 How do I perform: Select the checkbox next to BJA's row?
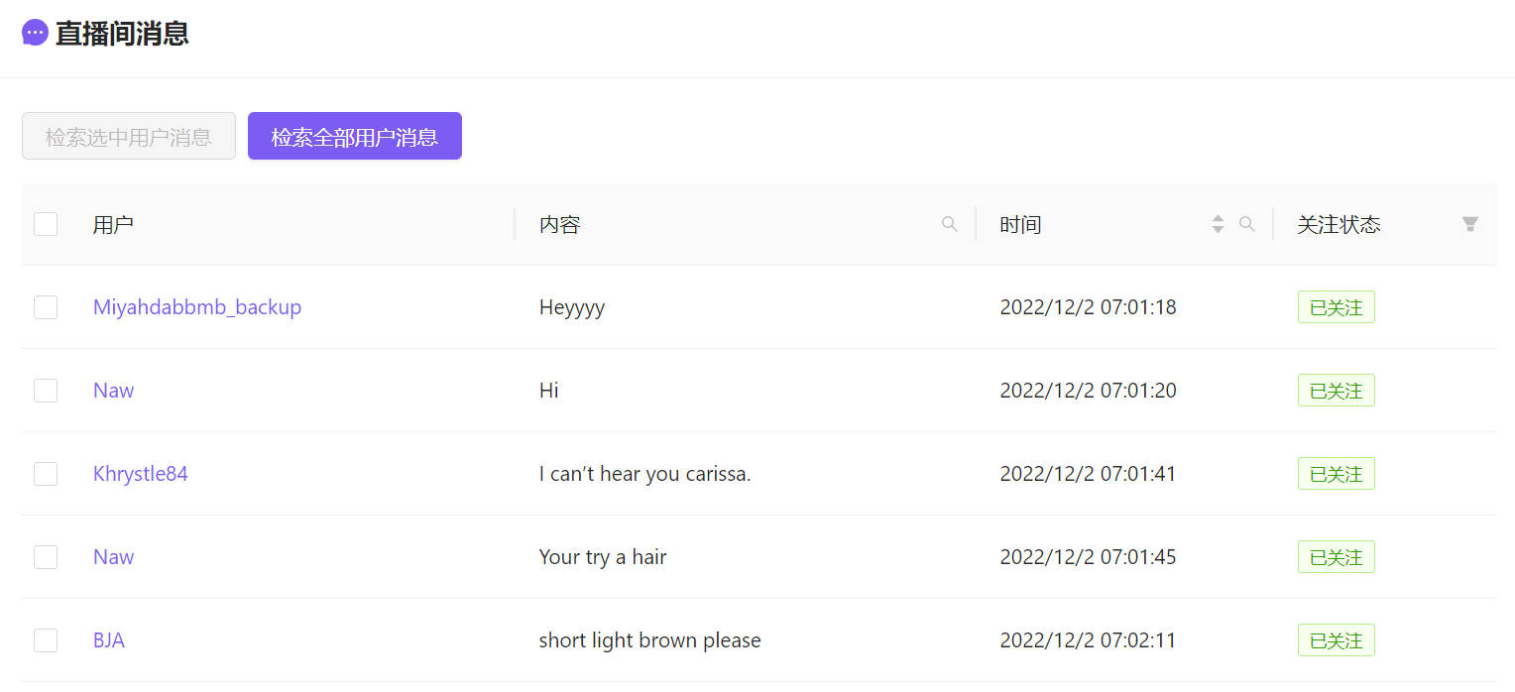[x=46, y=640]
